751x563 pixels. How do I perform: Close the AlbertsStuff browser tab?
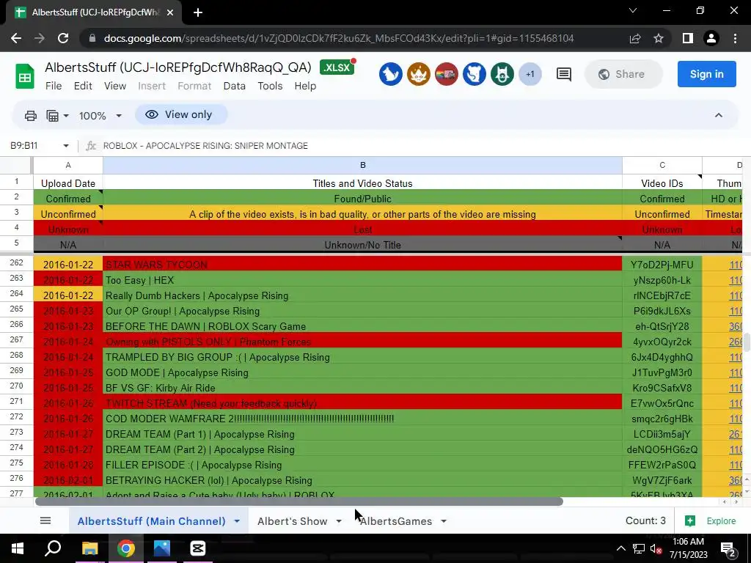click(170, 12)
